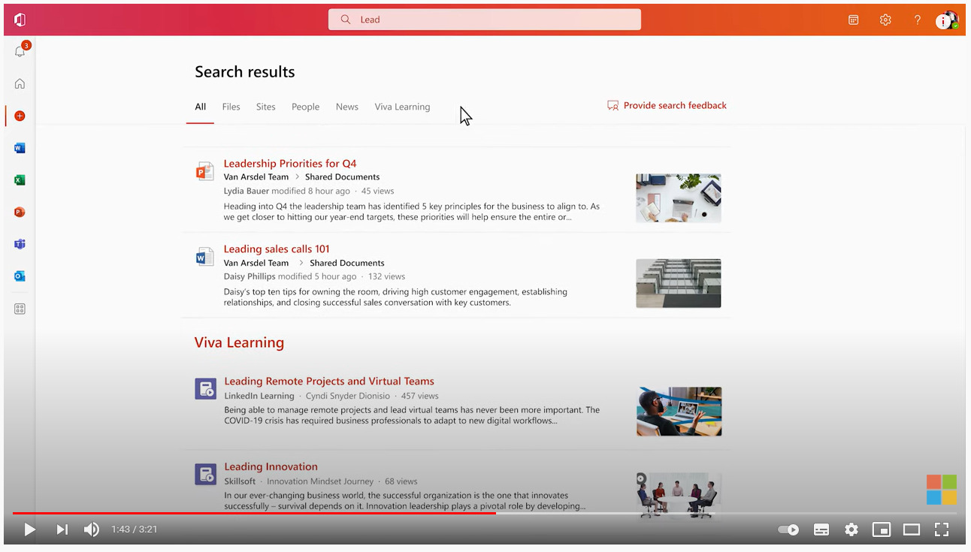Click the search magnifier icon

pyautogui.click(x=346, y=20)
